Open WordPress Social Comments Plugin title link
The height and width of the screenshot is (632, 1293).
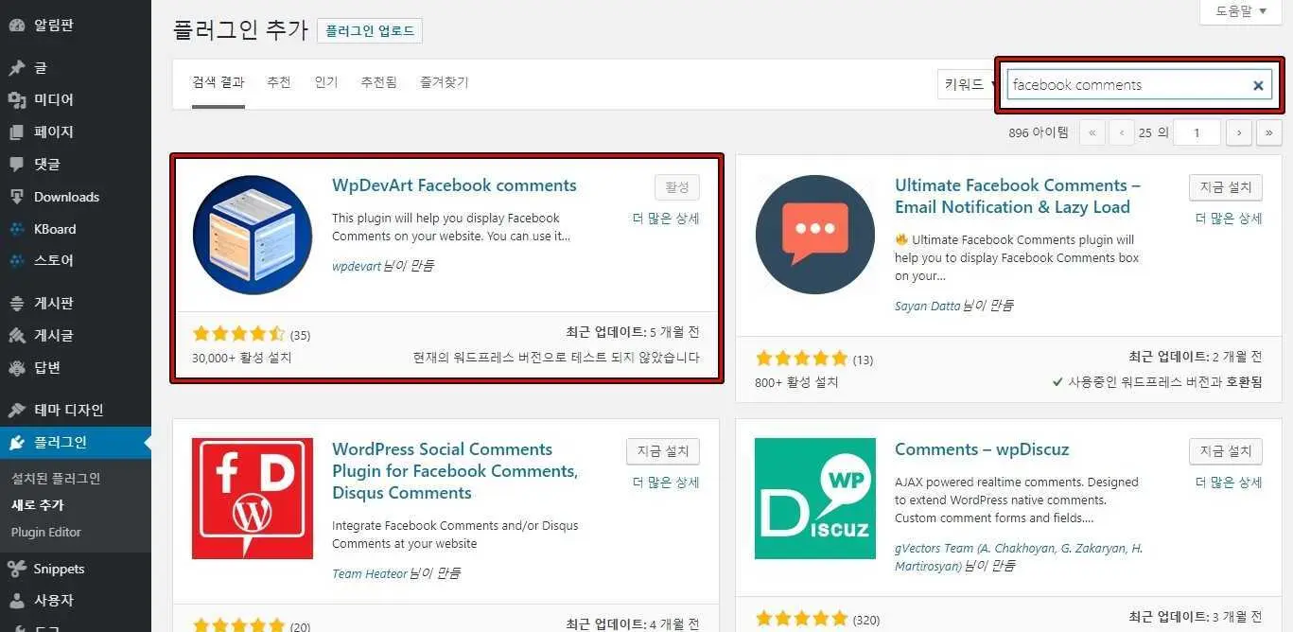point(455,471)
